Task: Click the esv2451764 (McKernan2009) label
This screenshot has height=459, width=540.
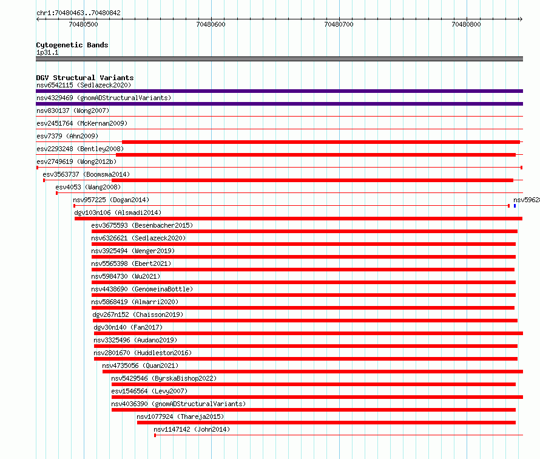Action: pos(82,123)
